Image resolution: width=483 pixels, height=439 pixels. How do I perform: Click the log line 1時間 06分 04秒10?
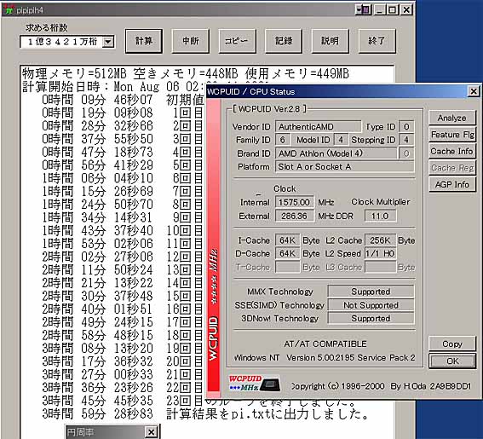click(97, 178)
